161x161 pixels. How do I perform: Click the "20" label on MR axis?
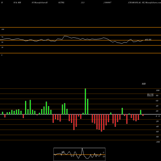pyautogui.click(x=157, y=111)
